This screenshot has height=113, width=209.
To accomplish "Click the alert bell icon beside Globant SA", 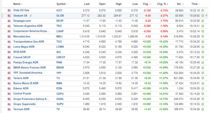I will [31, 16].
